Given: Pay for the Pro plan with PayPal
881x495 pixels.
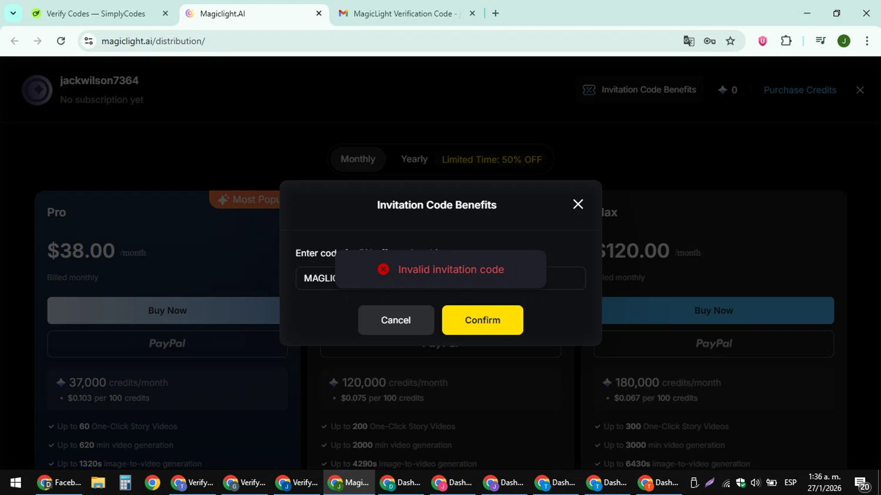Looking at the screenshot, I should (167, 344).
